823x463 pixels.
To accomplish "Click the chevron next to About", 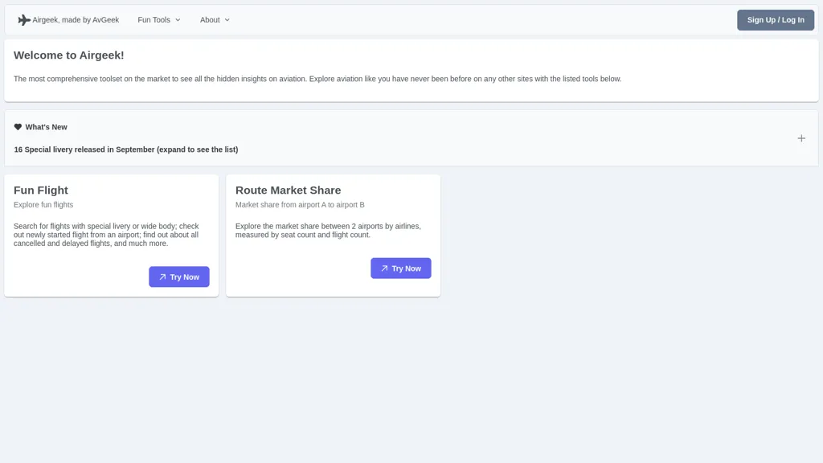I will tap(227, 20).
